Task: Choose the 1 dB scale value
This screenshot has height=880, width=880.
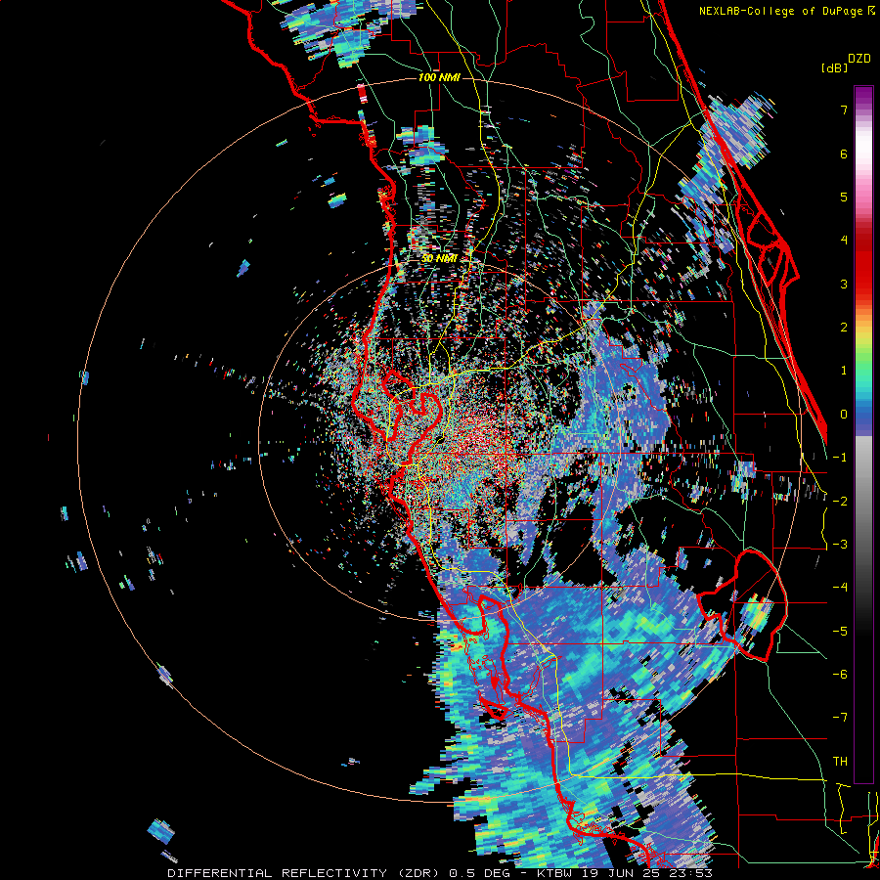Action: pyautogui.click(x=844, y=371)
